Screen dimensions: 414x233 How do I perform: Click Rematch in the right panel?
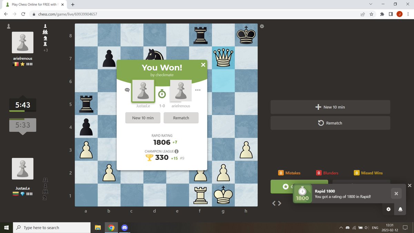pos(330,123)
